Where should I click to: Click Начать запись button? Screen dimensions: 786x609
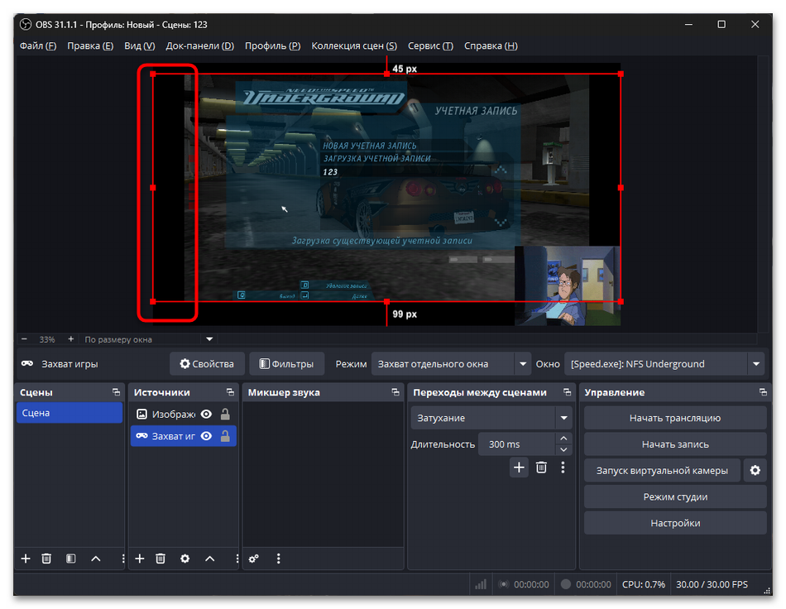(674, 444)
